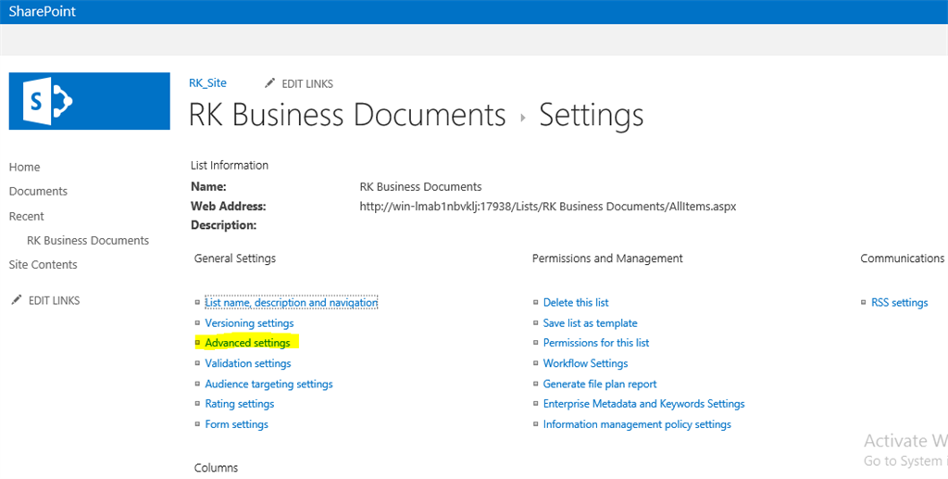948x479 pixels.
Task: Click the pencil icon in left navigation
Action: (x=16, y=300)
